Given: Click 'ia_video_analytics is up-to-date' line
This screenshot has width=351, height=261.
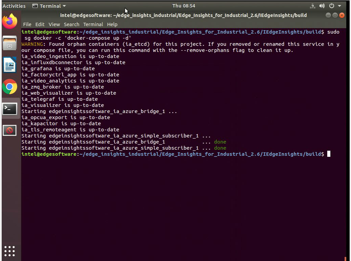Looking at the screenshot, I should click(70, 81).
